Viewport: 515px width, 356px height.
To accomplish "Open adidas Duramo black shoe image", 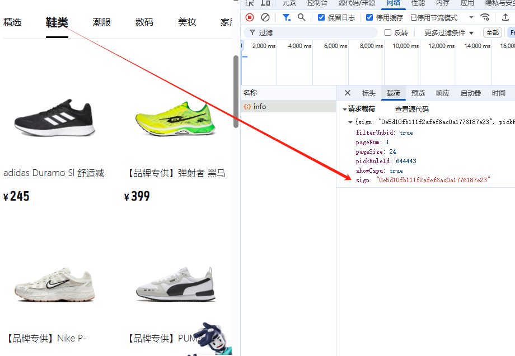I will click(55, 117).
